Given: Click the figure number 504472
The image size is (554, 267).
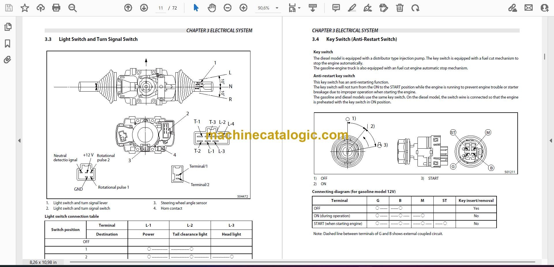Looking at the screenshot, I should tap(243, 196).
